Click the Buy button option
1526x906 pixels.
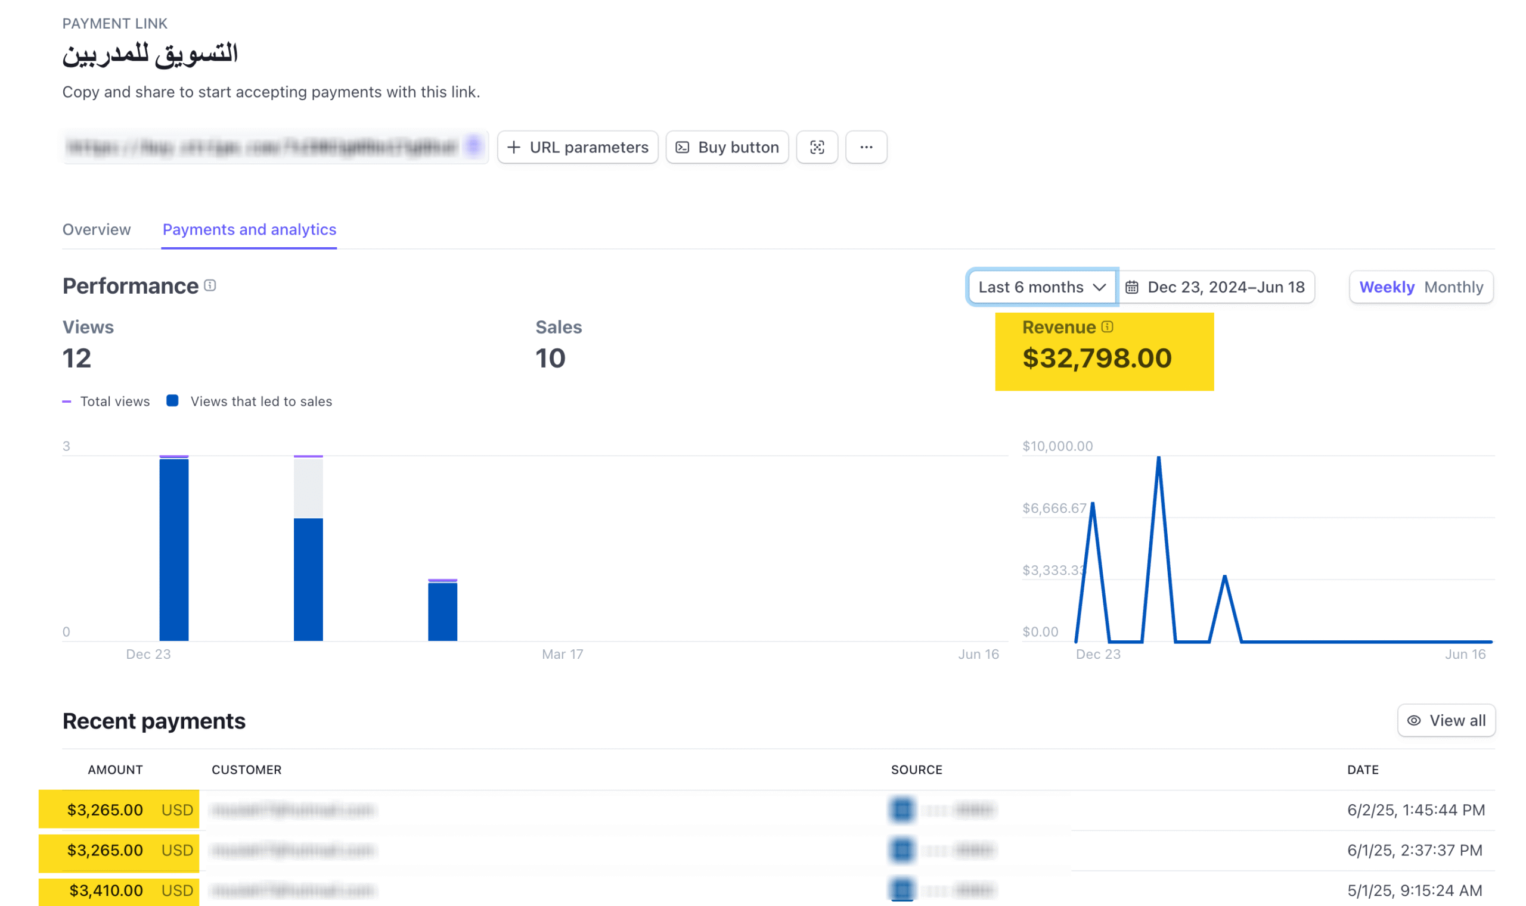(x=727, y=147)
